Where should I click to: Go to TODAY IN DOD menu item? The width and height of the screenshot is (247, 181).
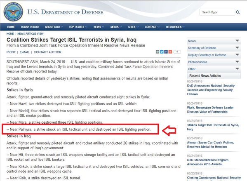pos(30,27)
